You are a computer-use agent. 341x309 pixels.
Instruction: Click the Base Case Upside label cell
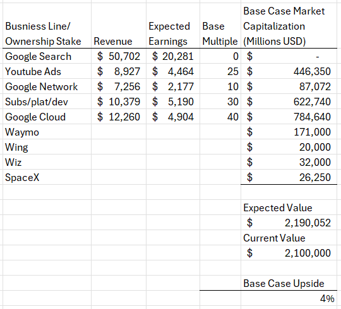(289, 283)
